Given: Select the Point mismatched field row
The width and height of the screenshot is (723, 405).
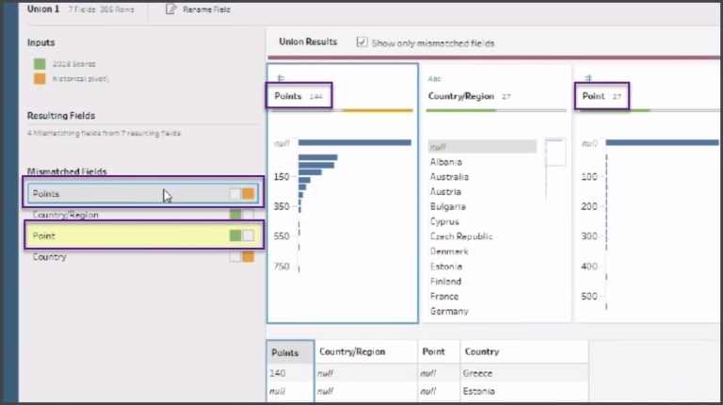Looking at the screenshot, I should tap(122, 235).
